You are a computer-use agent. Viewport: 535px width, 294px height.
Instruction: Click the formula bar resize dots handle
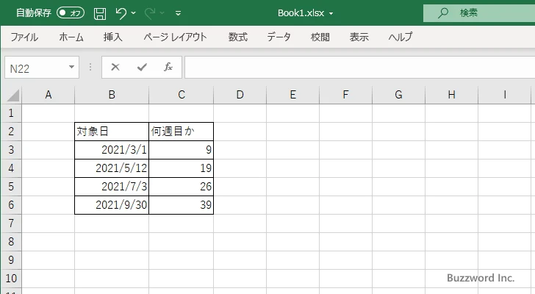point(90,67)
